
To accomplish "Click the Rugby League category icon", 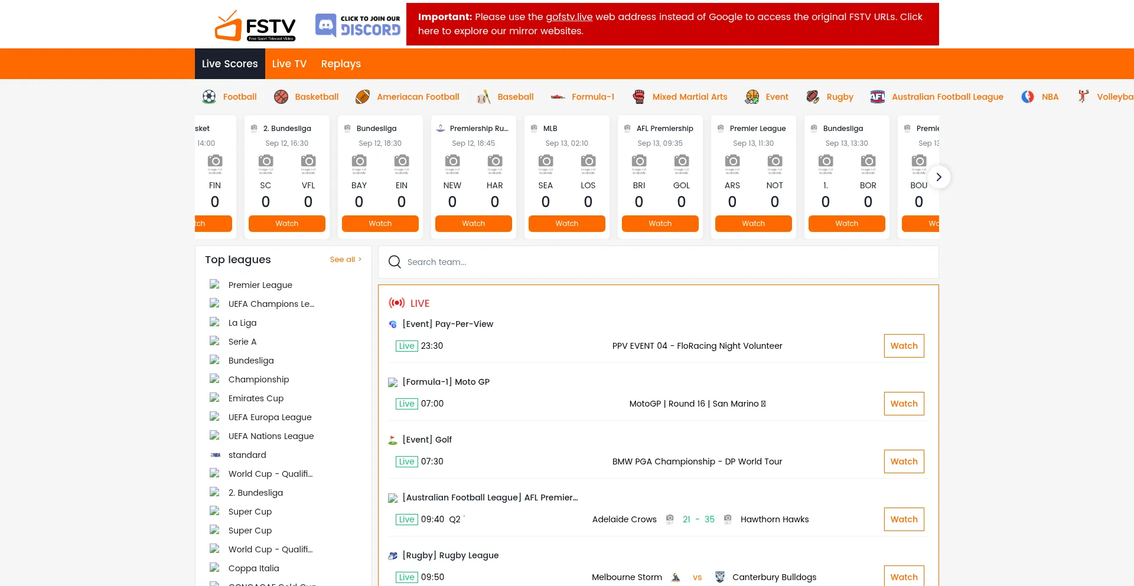I will [x=393, y=556].
